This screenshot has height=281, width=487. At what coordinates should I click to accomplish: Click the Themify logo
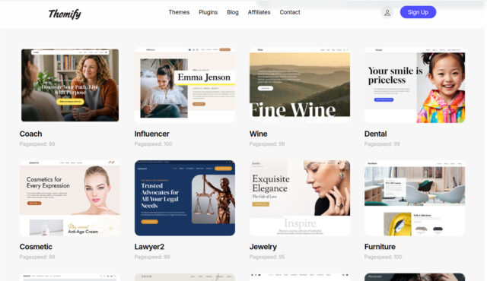(x=65, y=14)
